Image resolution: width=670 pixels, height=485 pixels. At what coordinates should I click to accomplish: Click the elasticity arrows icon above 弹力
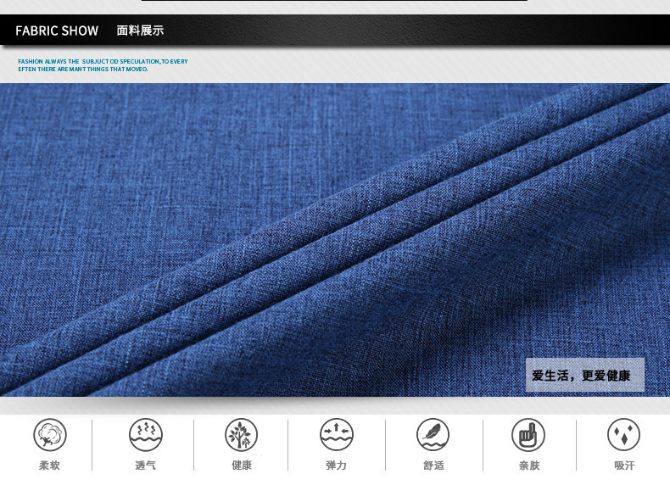337,435
